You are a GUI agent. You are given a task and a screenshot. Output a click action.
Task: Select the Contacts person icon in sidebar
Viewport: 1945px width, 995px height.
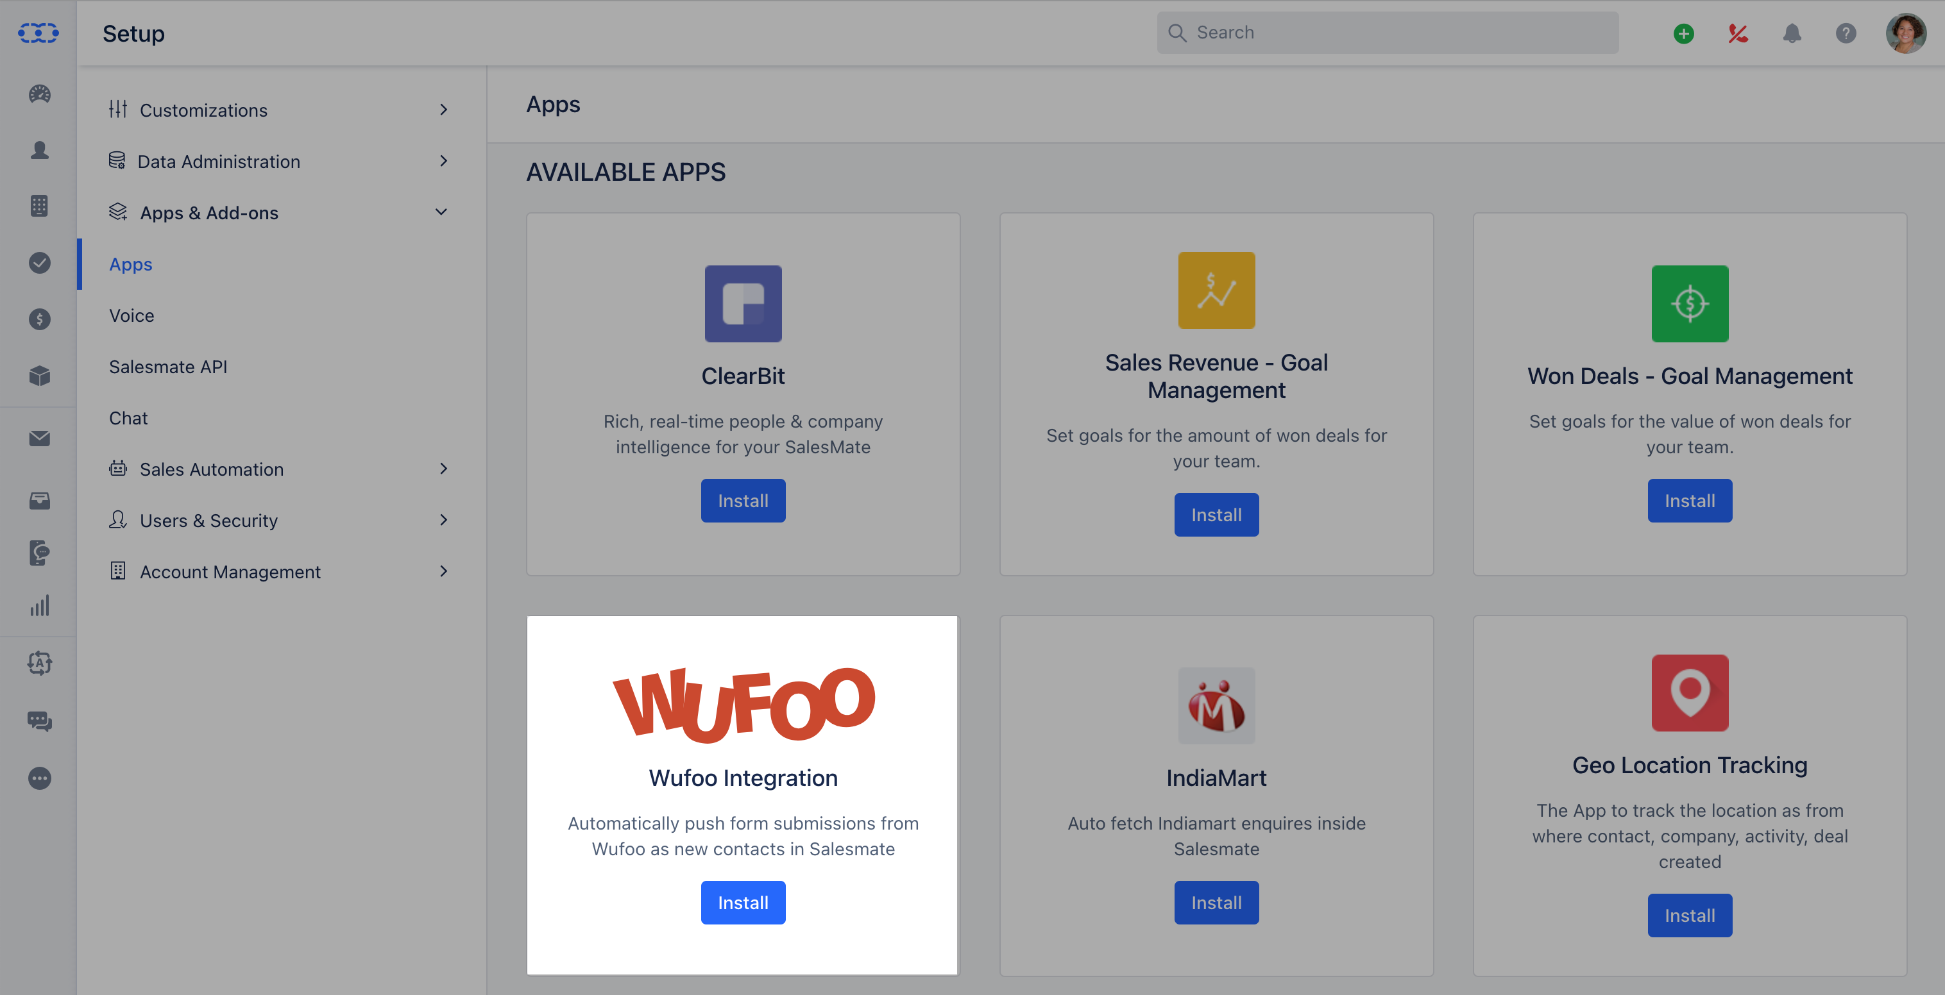(x=38, y=150)
